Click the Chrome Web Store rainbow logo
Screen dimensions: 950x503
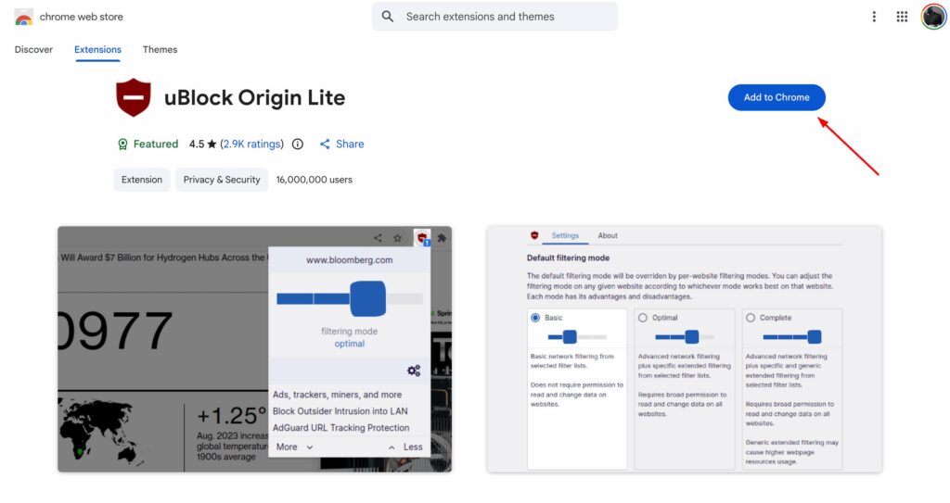coord(23,17)
